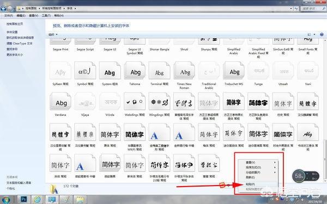This screenshot has width=327, height=204.
Task: Open the help question mark icon
Action: [x=322, y=35]
